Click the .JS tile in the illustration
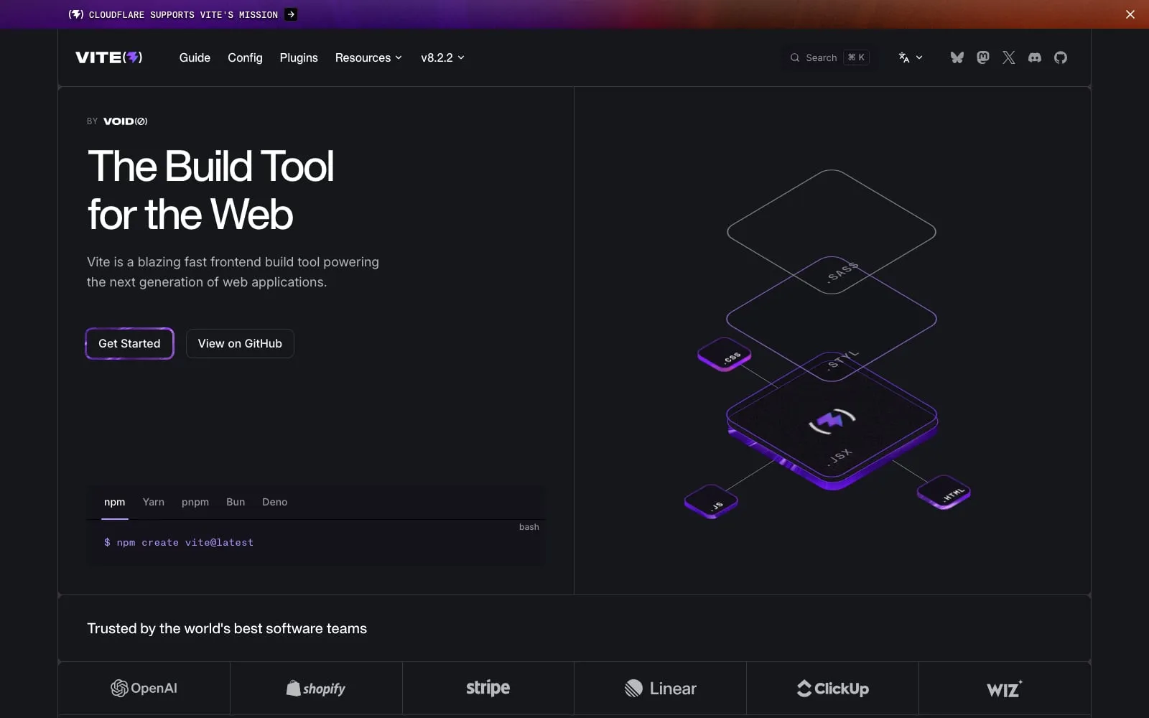 coord(711,501)
